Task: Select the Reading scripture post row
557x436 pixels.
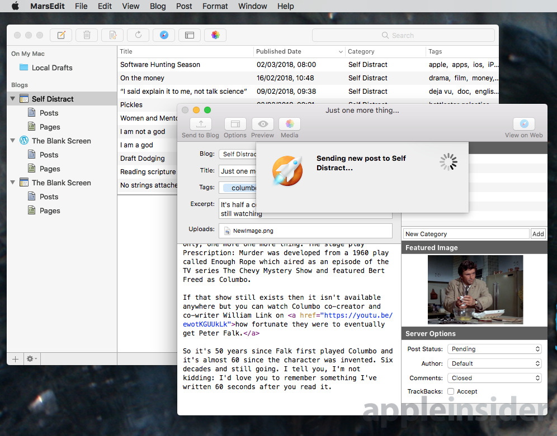Action: (147, 172)
